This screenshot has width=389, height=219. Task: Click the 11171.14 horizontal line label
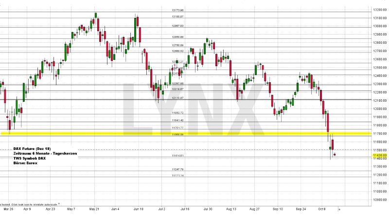pos(177,175)
